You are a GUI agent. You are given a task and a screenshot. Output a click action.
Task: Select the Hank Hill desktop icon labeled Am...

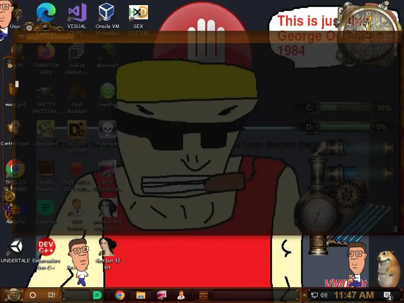click(80, 262)
